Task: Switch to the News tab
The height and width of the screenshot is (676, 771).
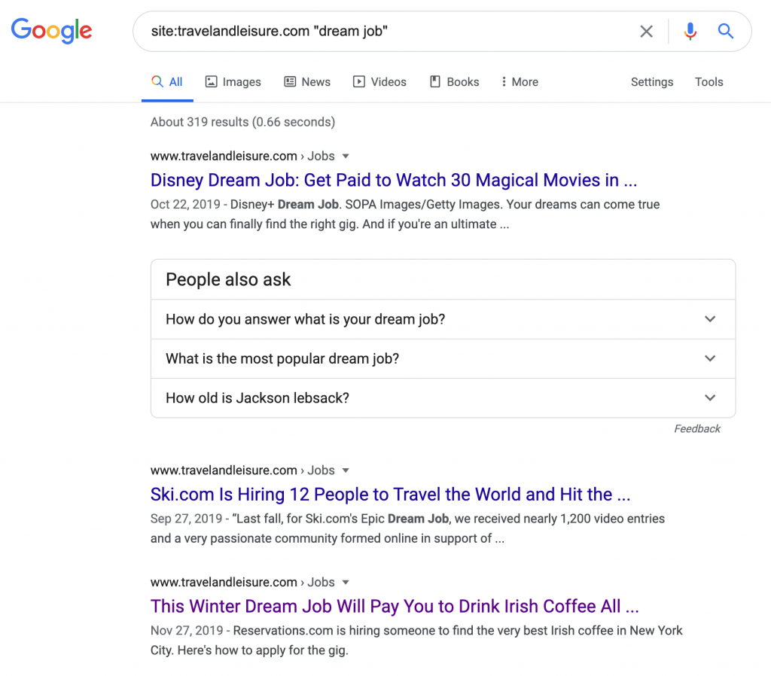Action: [307, 82]
